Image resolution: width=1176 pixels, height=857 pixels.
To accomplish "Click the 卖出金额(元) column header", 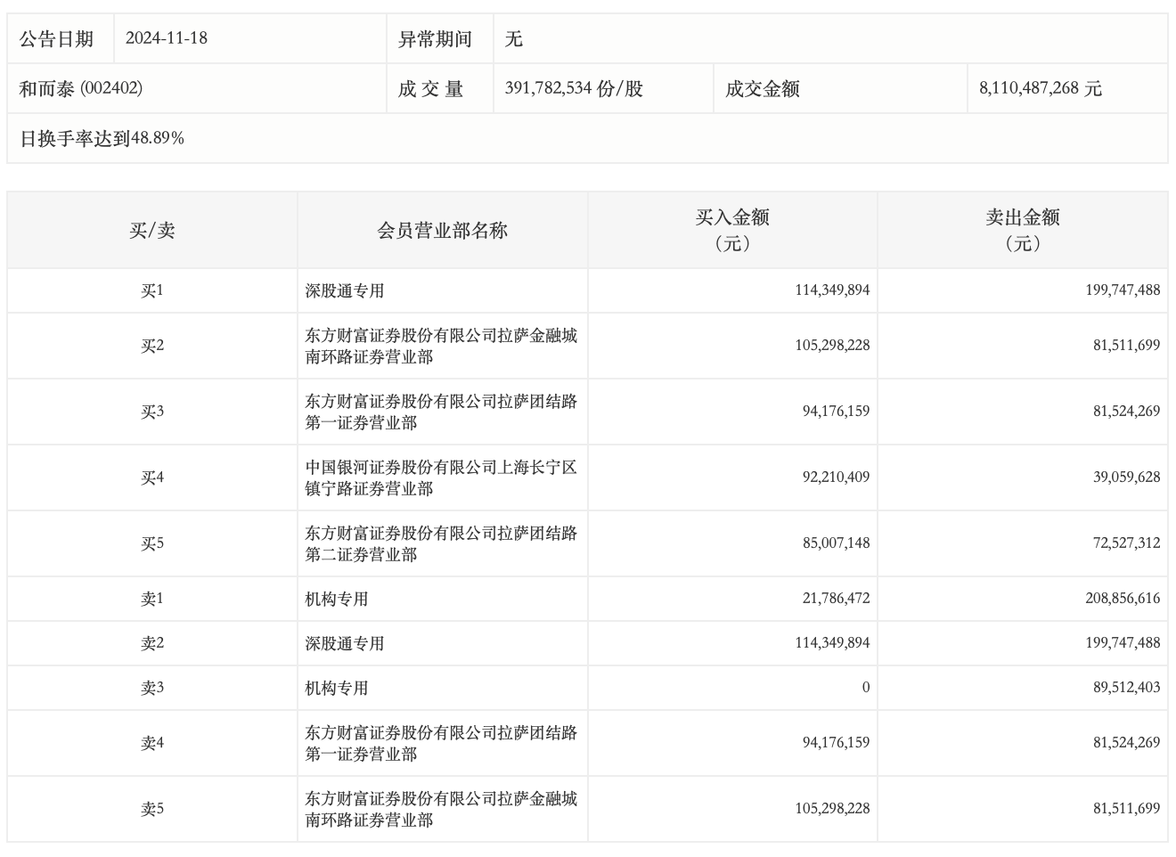I will pos(1022,231).
